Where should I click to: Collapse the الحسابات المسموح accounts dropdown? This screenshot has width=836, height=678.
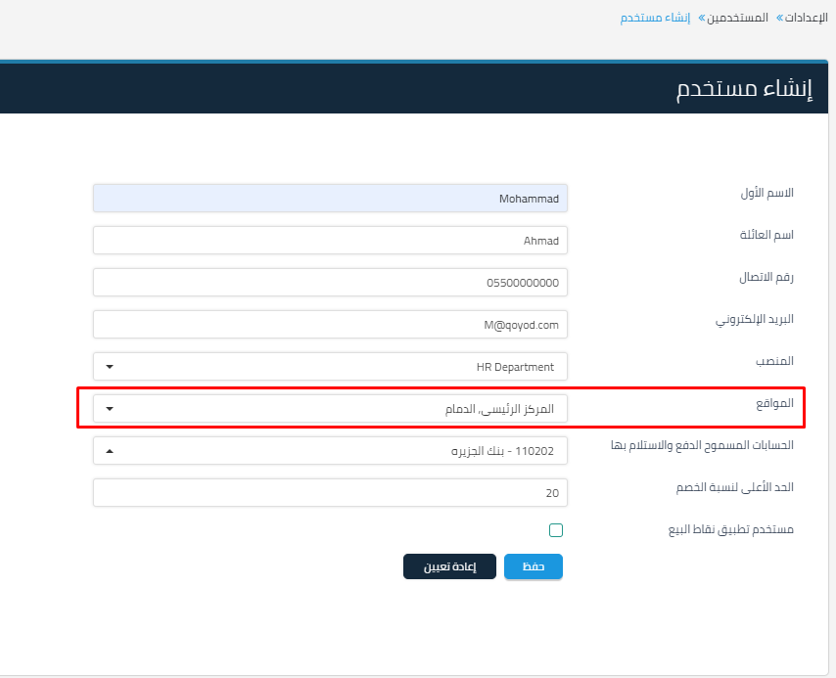110,450
